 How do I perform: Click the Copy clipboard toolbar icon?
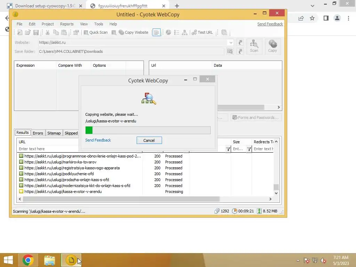click(x=56, y=32)
